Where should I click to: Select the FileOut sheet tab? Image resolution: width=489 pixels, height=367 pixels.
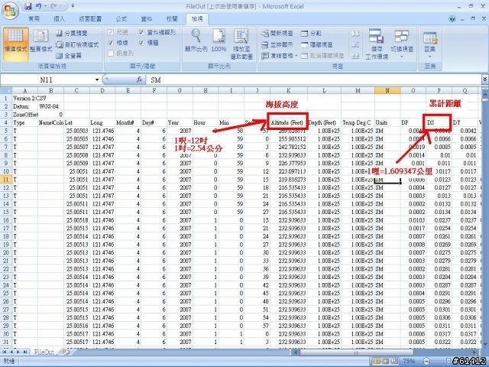tap(44, 352)
